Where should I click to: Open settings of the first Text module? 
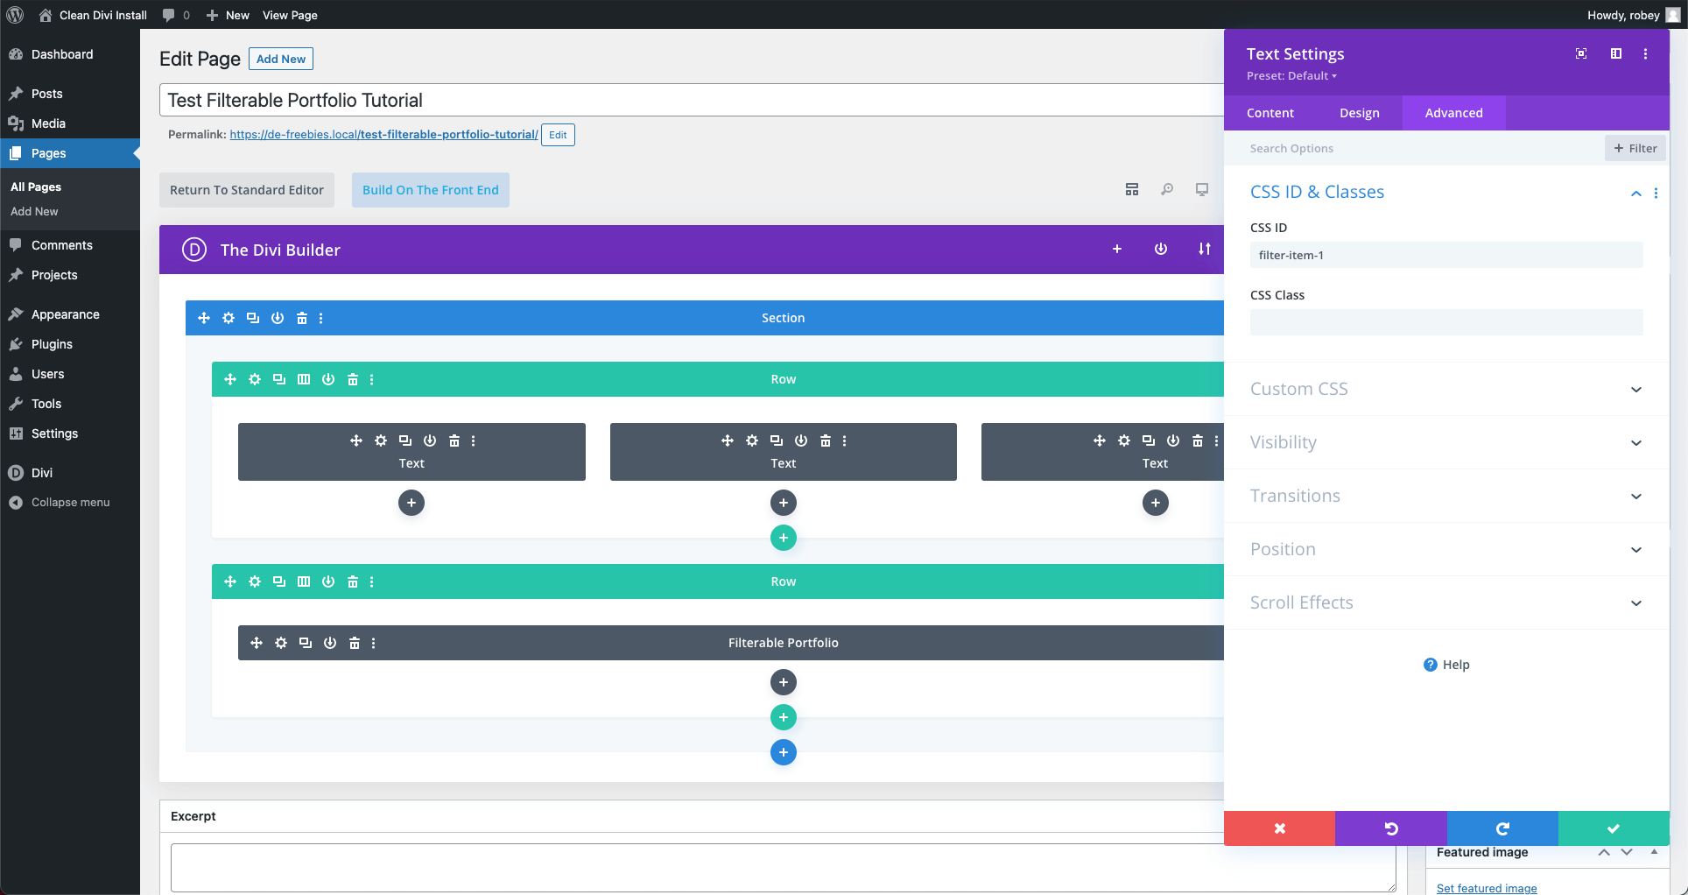tap(381, 440)
